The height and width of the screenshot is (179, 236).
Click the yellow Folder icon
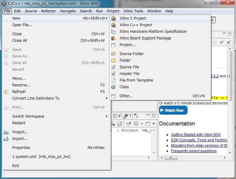pos(113,60)
